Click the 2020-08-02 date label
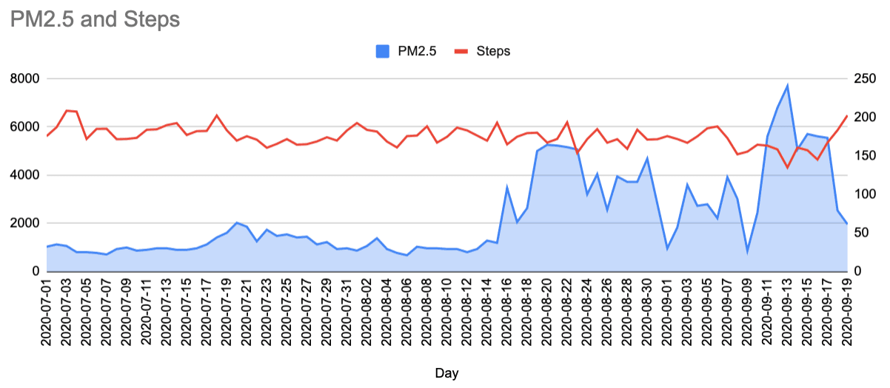 point(367,314)
